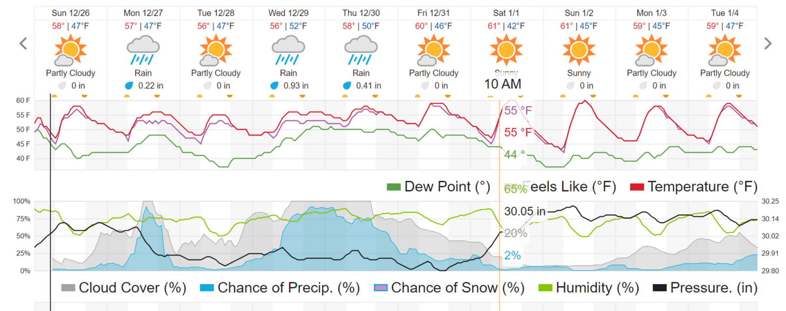Click the Tuesday 12/28 partly cloudy icon
Image resolution: width=786 pixels, height=311 pixels.
[216, 51]
